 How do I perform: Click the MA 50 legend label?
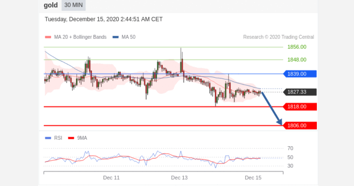(129, 37)
